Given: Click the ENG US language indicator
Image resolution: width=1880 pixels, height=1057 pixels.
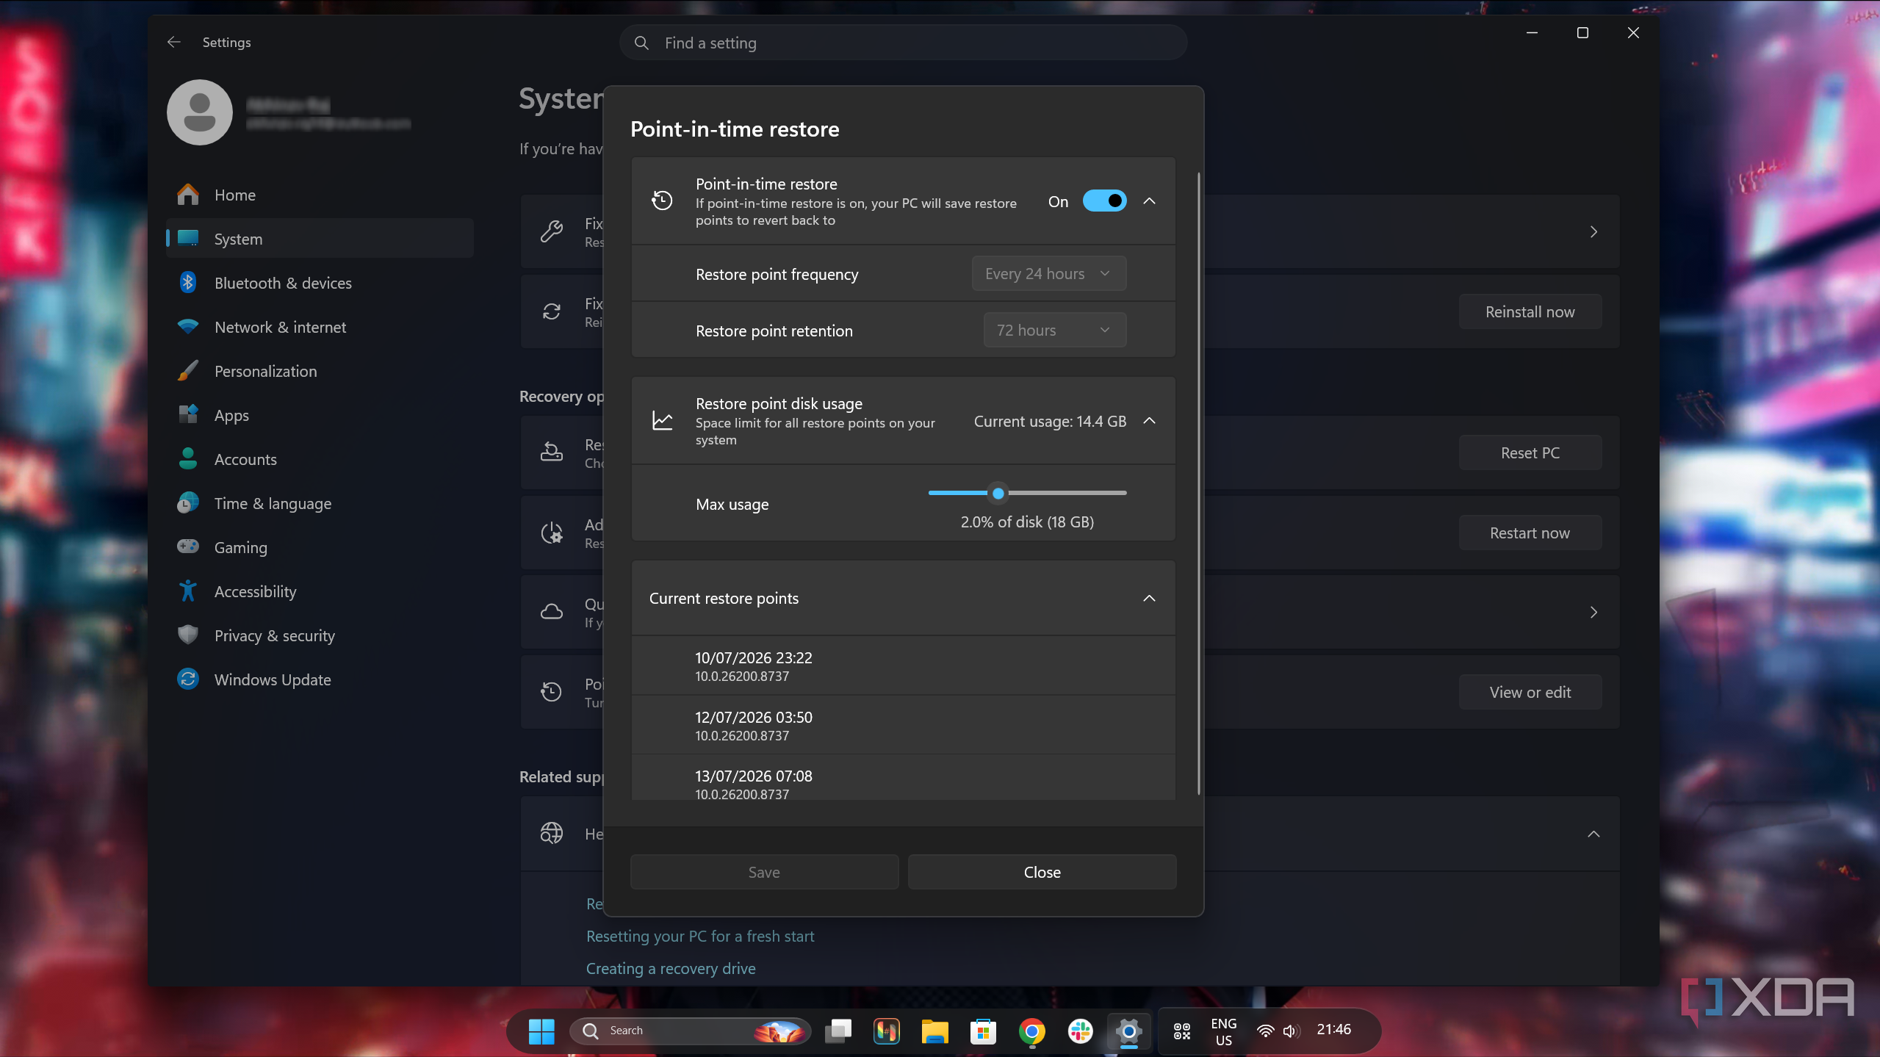Looking at the screenshot, I should 1223,1031.
